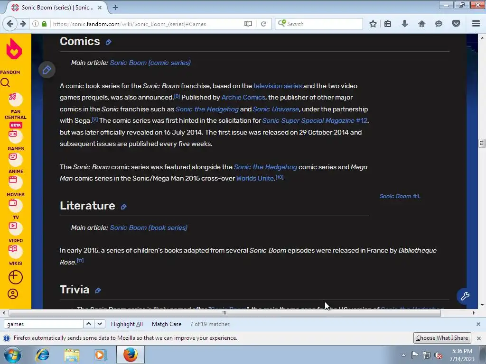
Task: Click the vertical scrollbar thumb
Action: click(x=482, y=143)
